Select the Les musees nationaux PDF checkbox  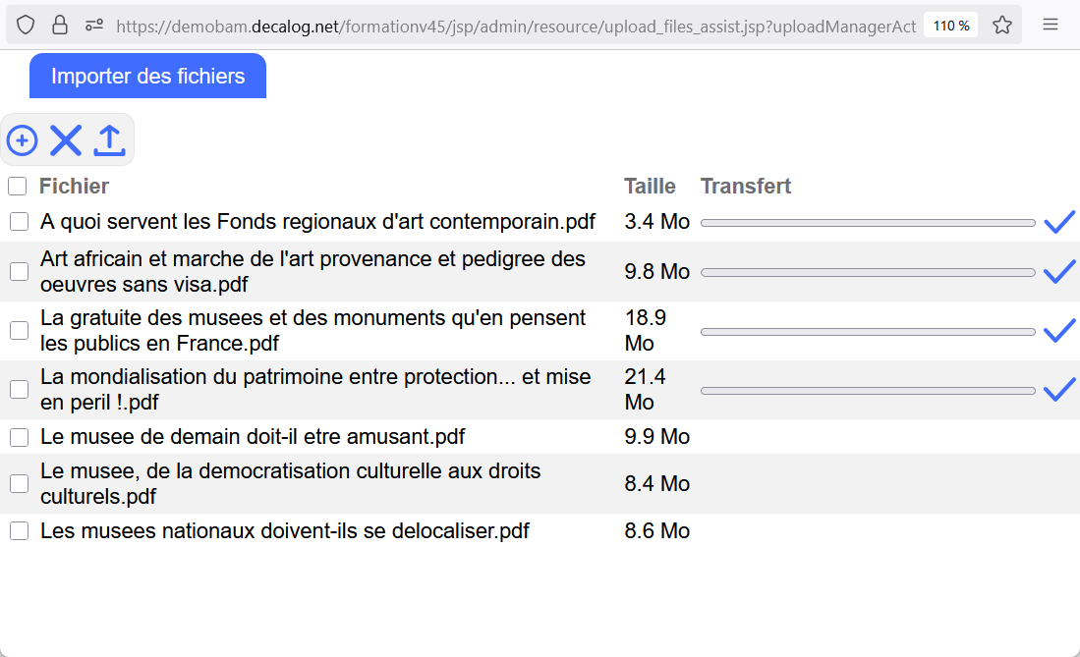(x=19, y=531)
